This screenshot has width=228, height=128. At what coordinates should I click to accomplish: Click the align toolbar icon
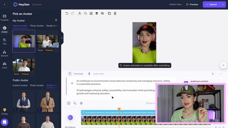[x=91, y=14]
